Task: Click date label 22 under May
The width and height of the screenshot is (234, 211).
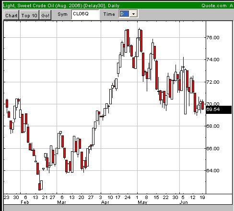Action: [x=165, y=198]
